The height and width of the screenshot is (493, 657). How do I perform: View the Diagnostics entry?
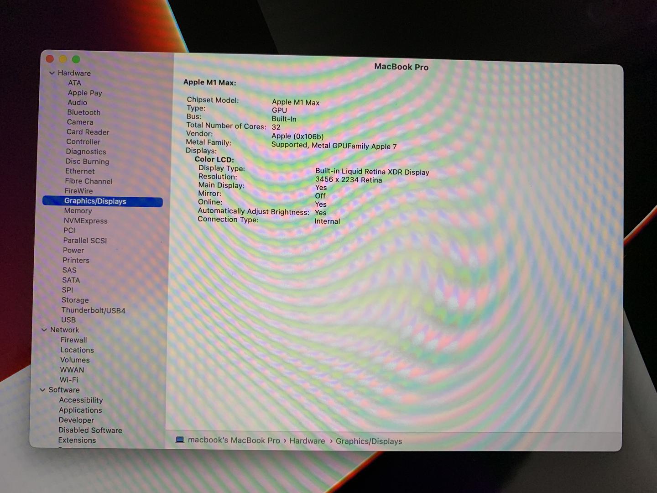pos(86,152)
